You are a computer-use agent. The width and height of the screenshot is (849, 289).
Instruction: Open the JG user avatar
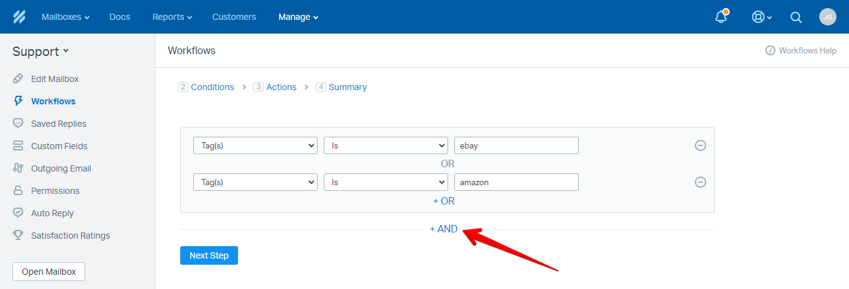click(x=828, y=17)
